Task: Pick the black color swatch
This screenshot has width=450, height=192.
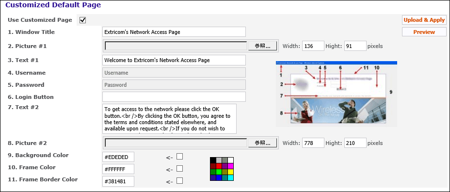Action: pos(213,160)
